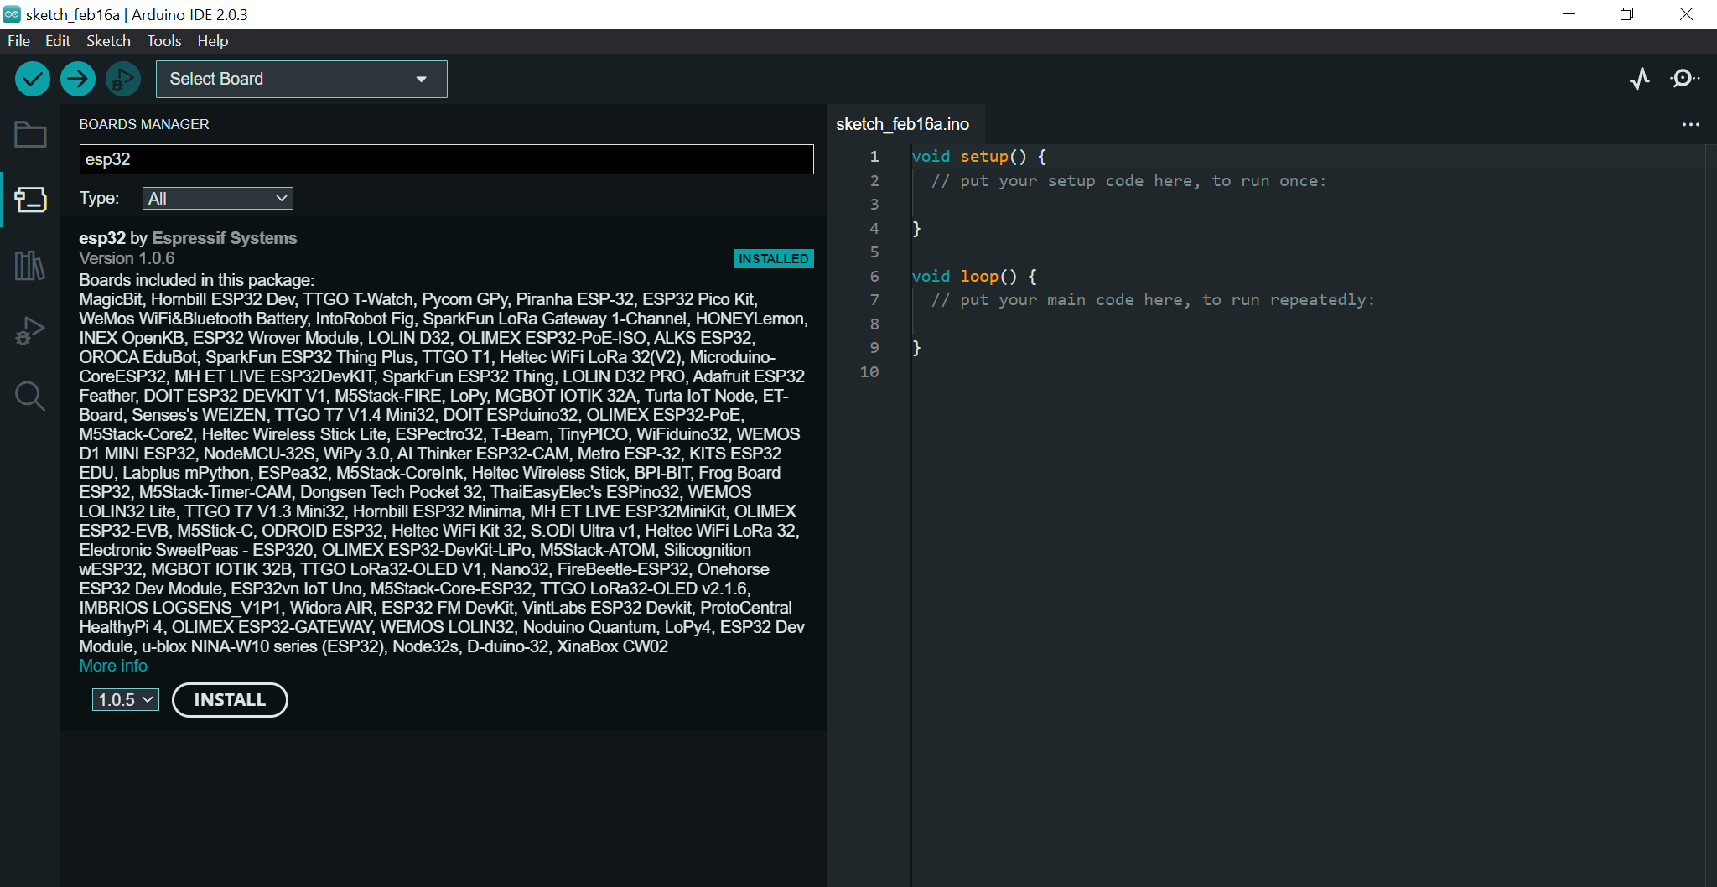Click the BOARDS MANAGER panel title
This screenshot has height=887, width=1717.
(144, 124)
